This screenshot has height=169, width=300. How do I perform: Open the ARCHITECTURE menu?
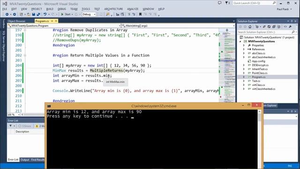113,9
